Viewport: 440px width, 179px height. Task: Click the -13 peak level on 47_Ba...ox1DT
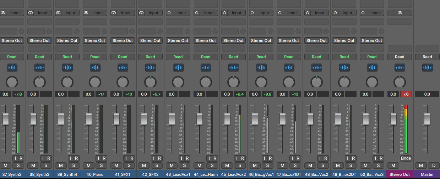(x=295, y=94)
